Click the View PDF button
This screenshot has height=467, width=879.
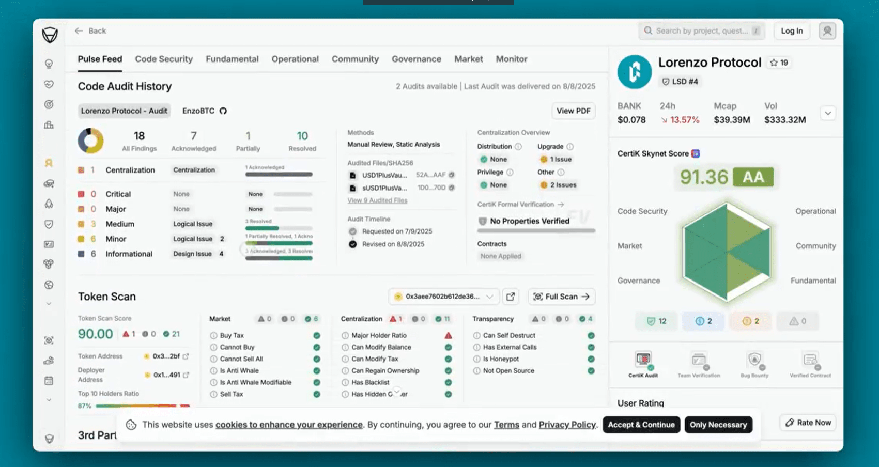pyautogui.click(x=574, y=111)
